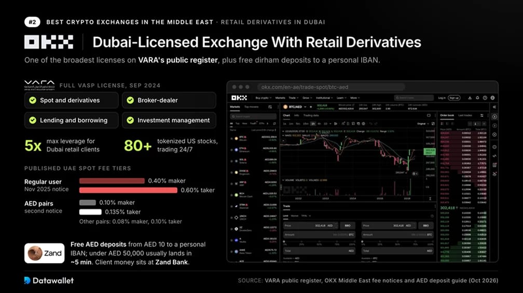Image resolution: width=523 pixels, height=293 pixels.
Task: Click the Broker-dealer green checkmark
Action: [130, 100]
